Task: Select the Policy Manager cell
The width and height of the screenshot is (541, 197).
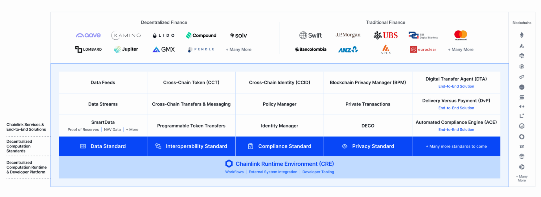Action: (280, 104)
